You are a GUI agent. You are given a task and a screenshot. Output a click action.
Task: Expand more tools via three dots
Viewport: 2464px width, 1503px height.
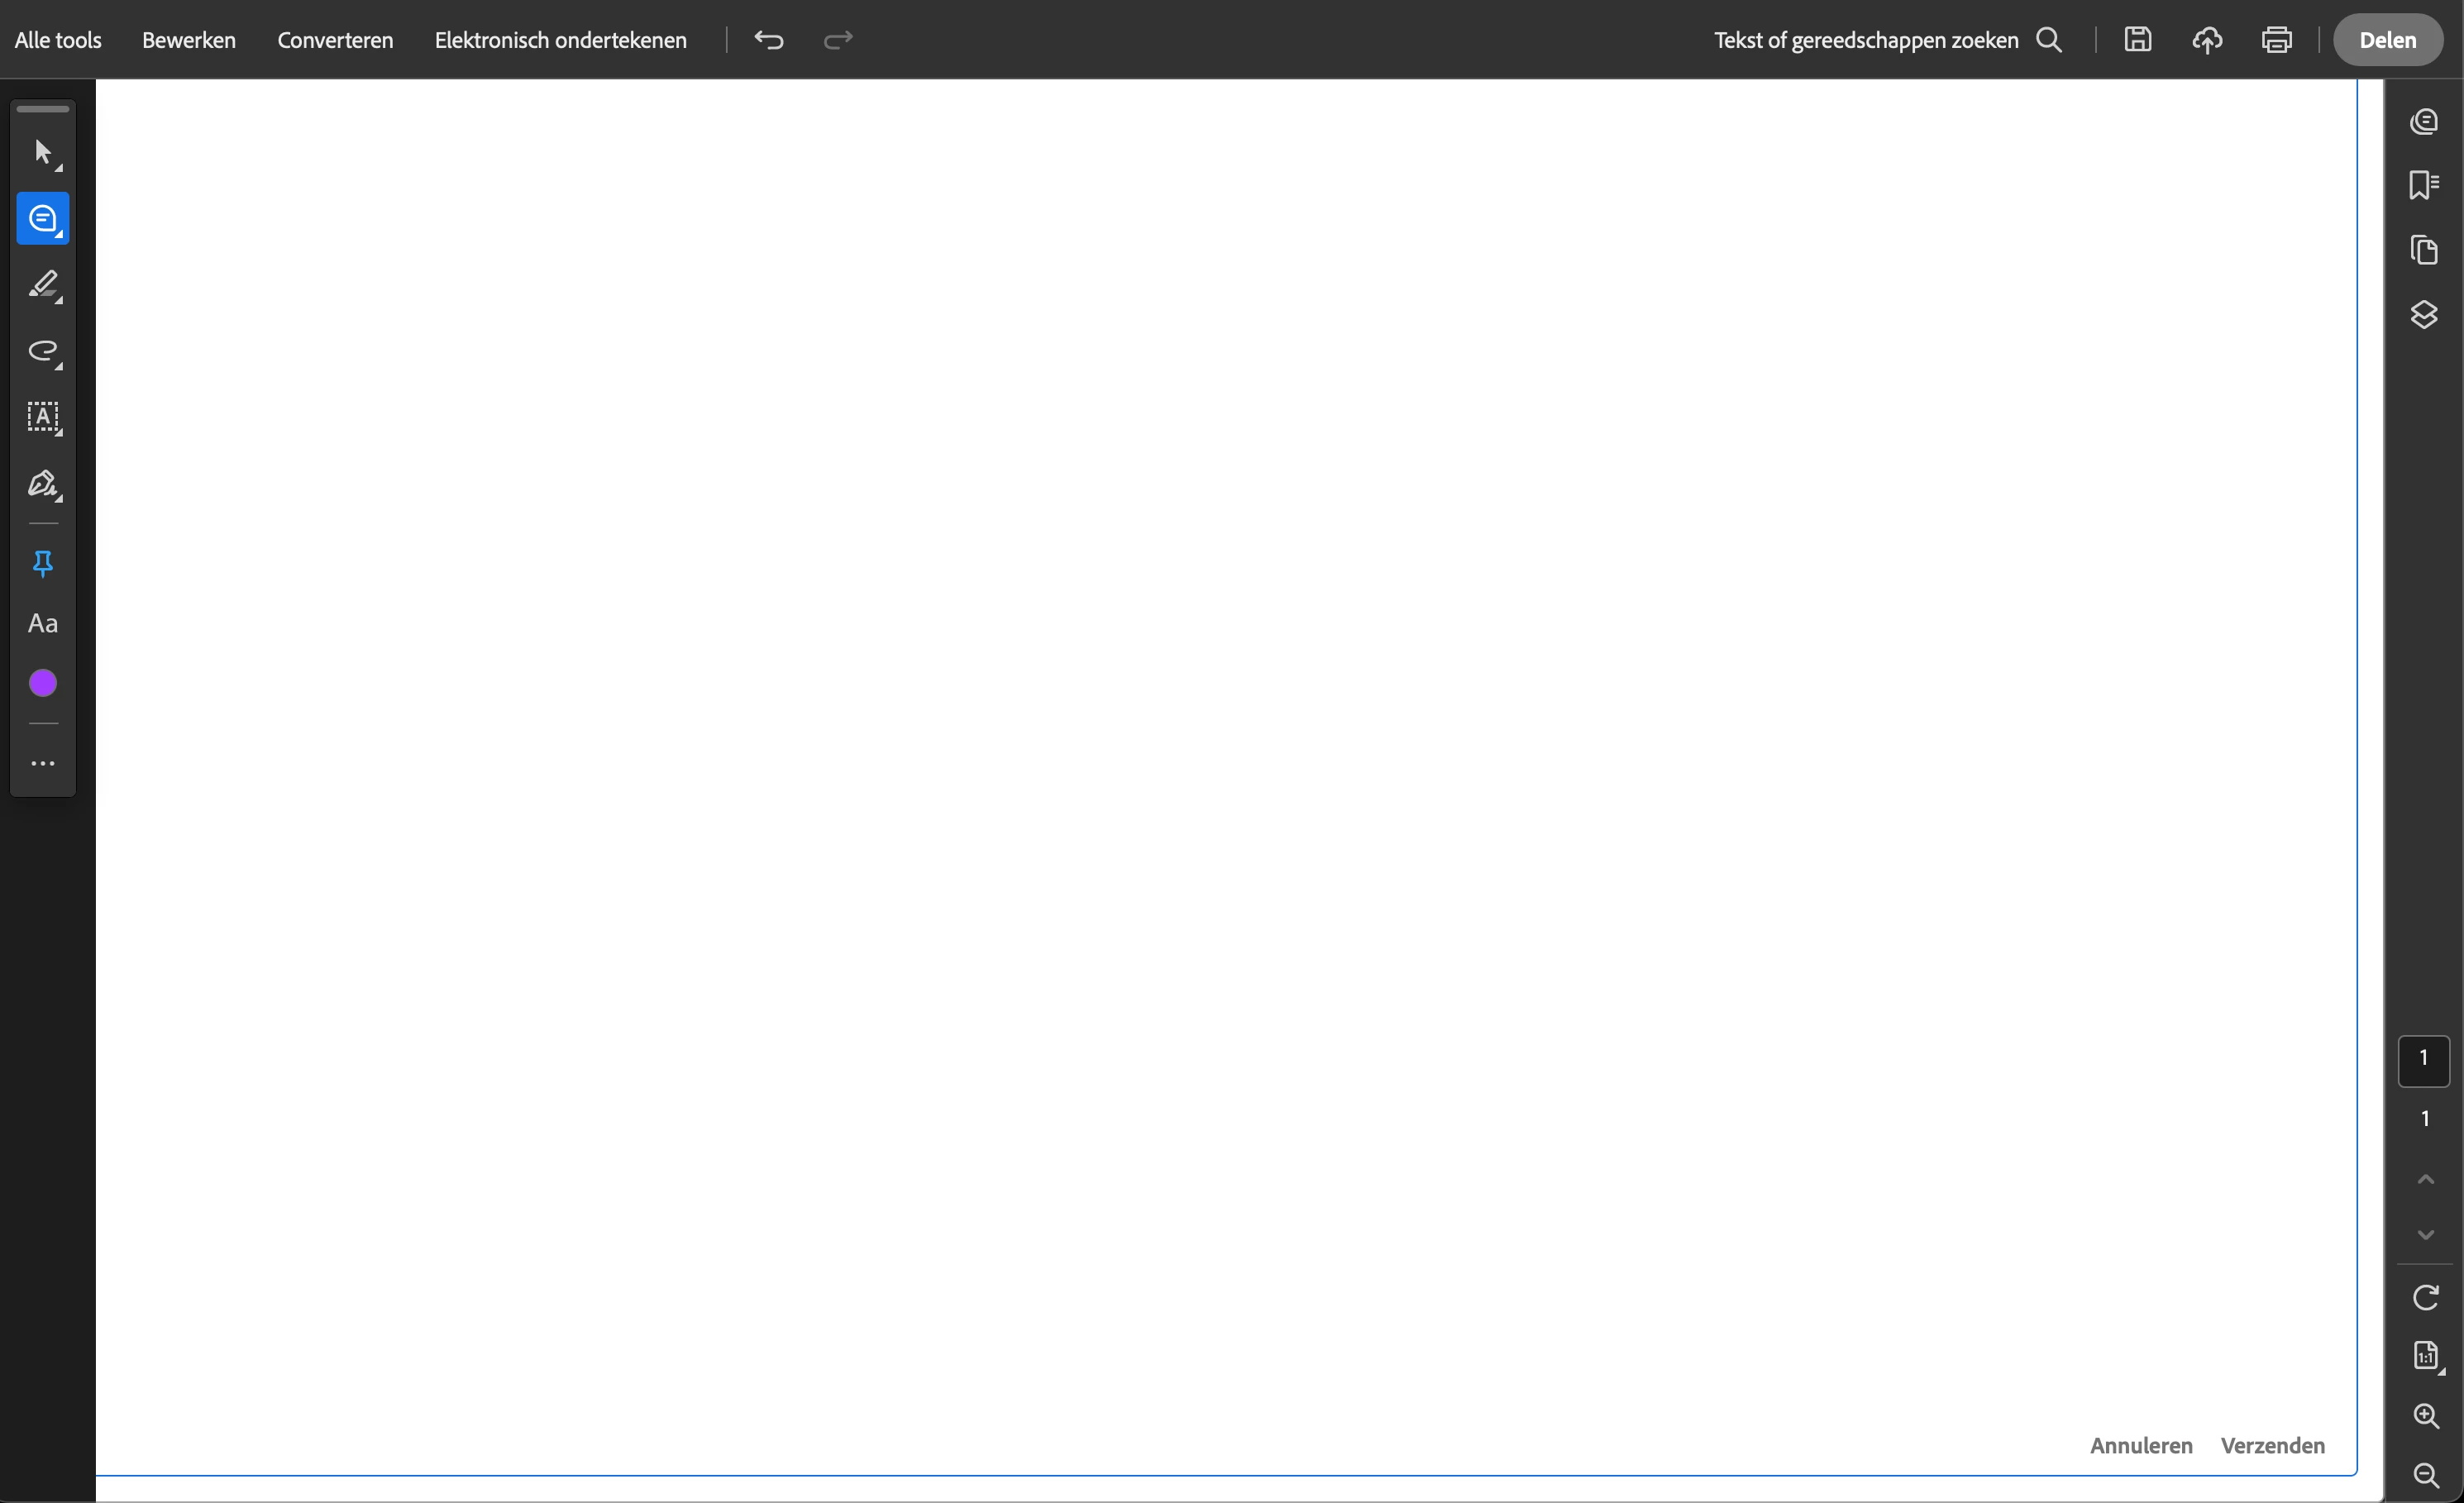(x=43, y=764)
